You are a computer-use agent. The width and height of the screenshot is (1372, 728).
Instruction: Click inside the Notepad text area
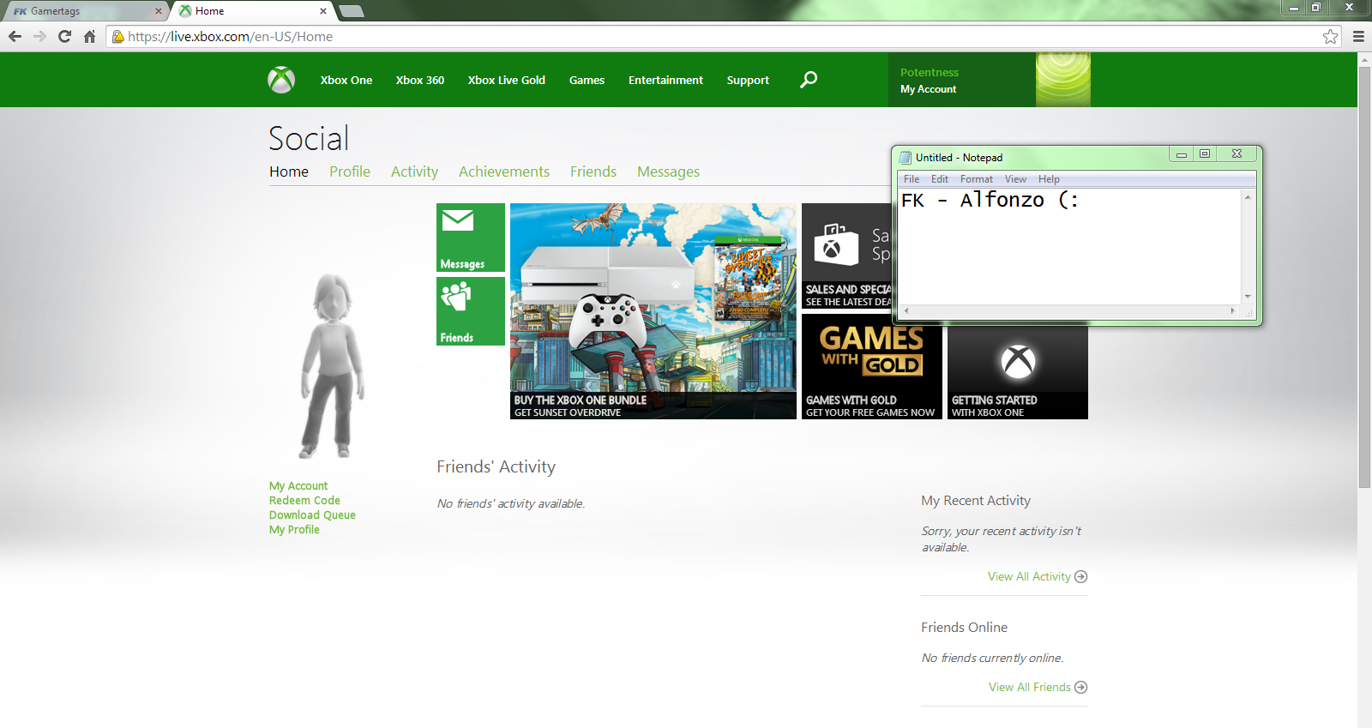click(1069, 246)
